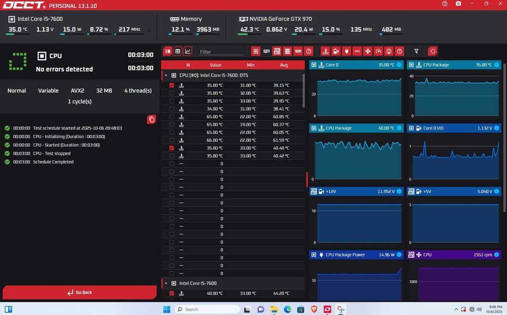
Task: Toggle the voltage sensor type filter
Action: point(336,51)
